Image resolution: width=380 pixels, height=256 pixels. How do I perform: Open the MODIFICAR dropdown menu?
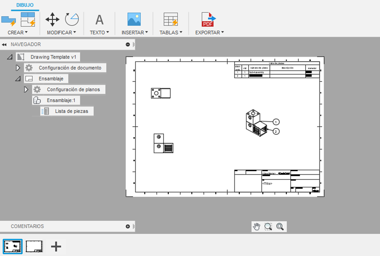tap(61, 32)
